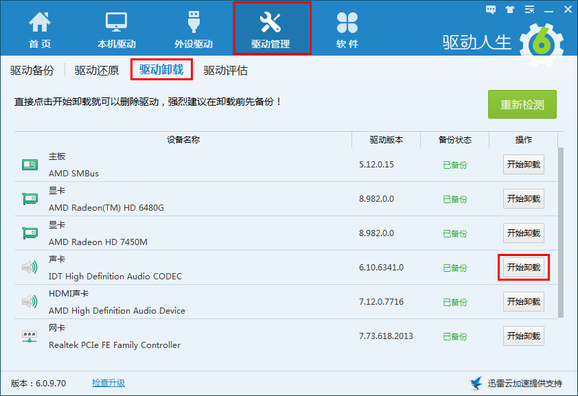Click the 备份状态 column header
The height and width of the screenshot is (396, 578).
tap(455, 139)
